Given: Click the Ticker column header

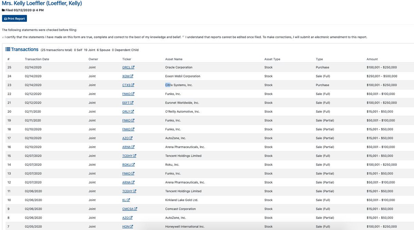Looking at the screenshot, I should tap(127, 59).
